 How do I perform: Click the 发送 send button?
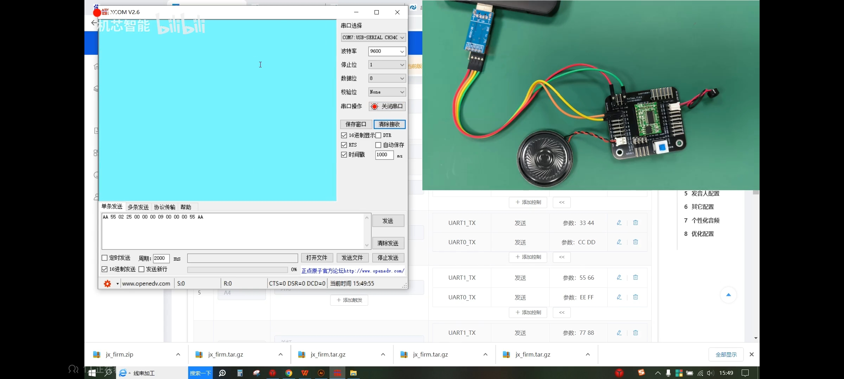[388, 220]
